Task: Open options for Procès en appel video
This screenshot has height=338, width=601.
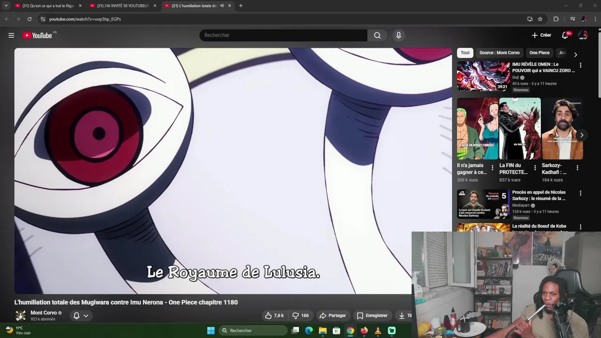Action: pyautogui.click(x=580, y=193)
